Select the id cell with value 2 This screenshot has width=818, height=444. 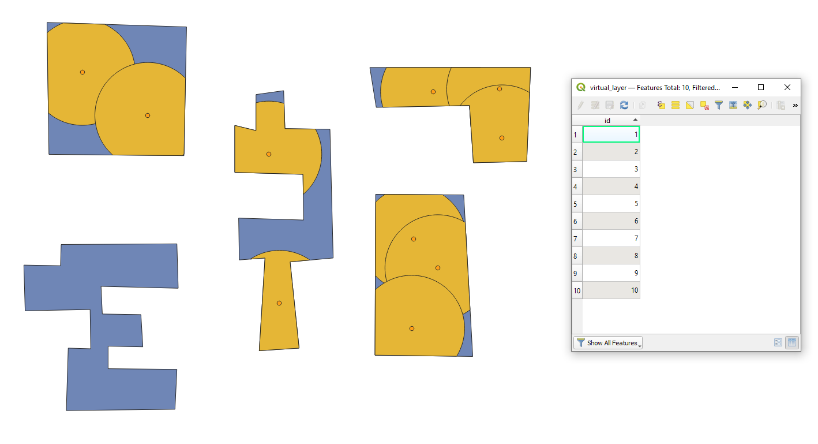pos(611,152)
